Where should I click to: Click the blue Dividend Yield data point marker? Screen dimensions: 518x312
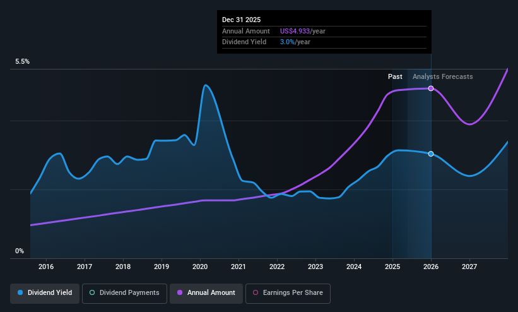tap(431, 154)
